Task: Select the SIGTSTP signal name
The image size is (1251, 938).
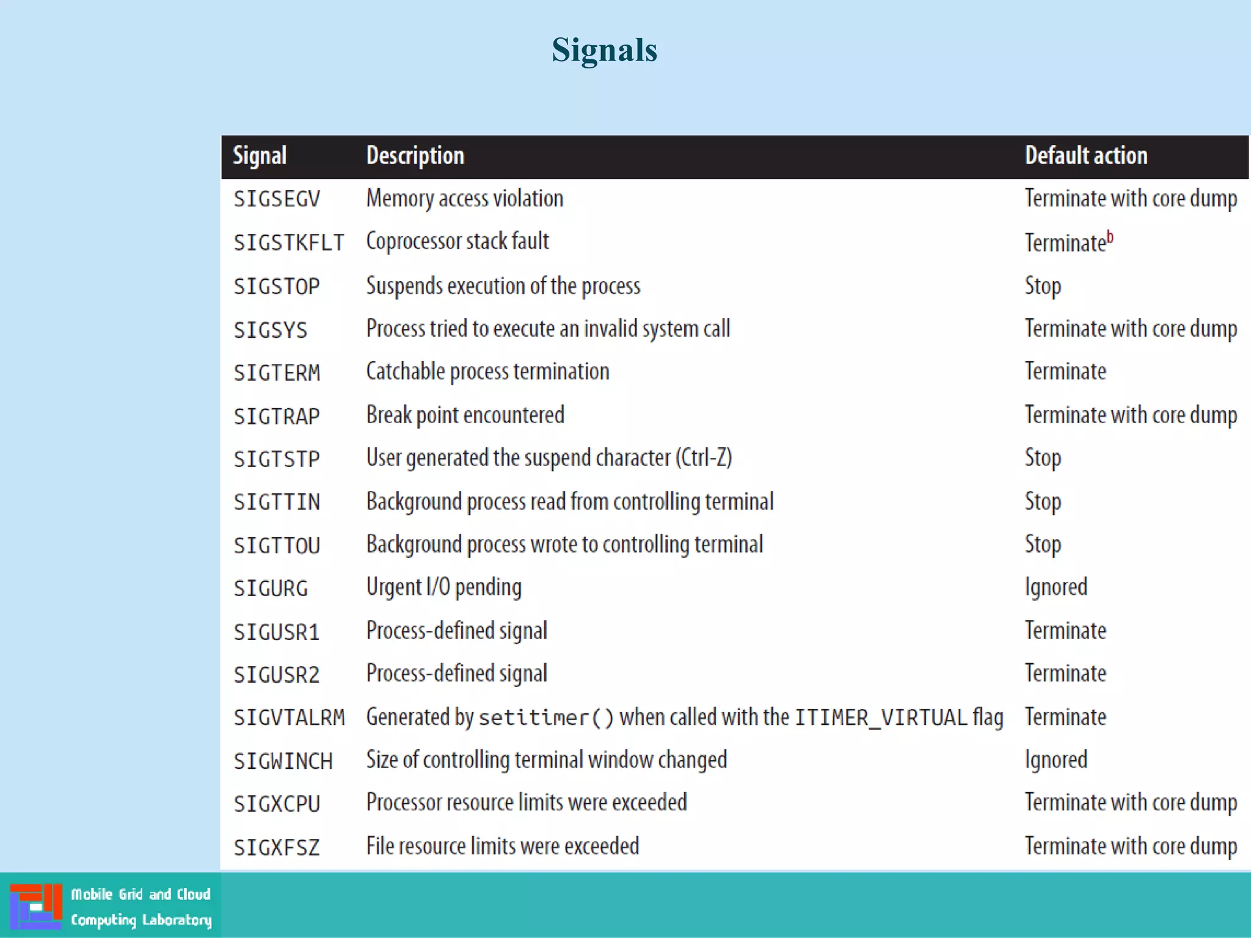Action: [x=277, y=459]
